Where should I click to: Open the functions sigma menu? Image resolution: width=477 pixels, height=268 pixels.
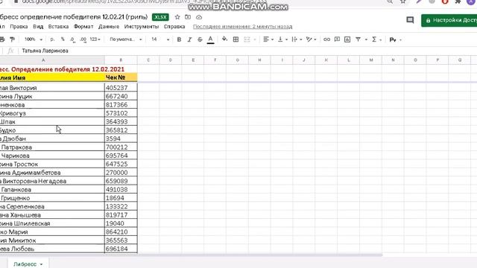pos(376,39)
